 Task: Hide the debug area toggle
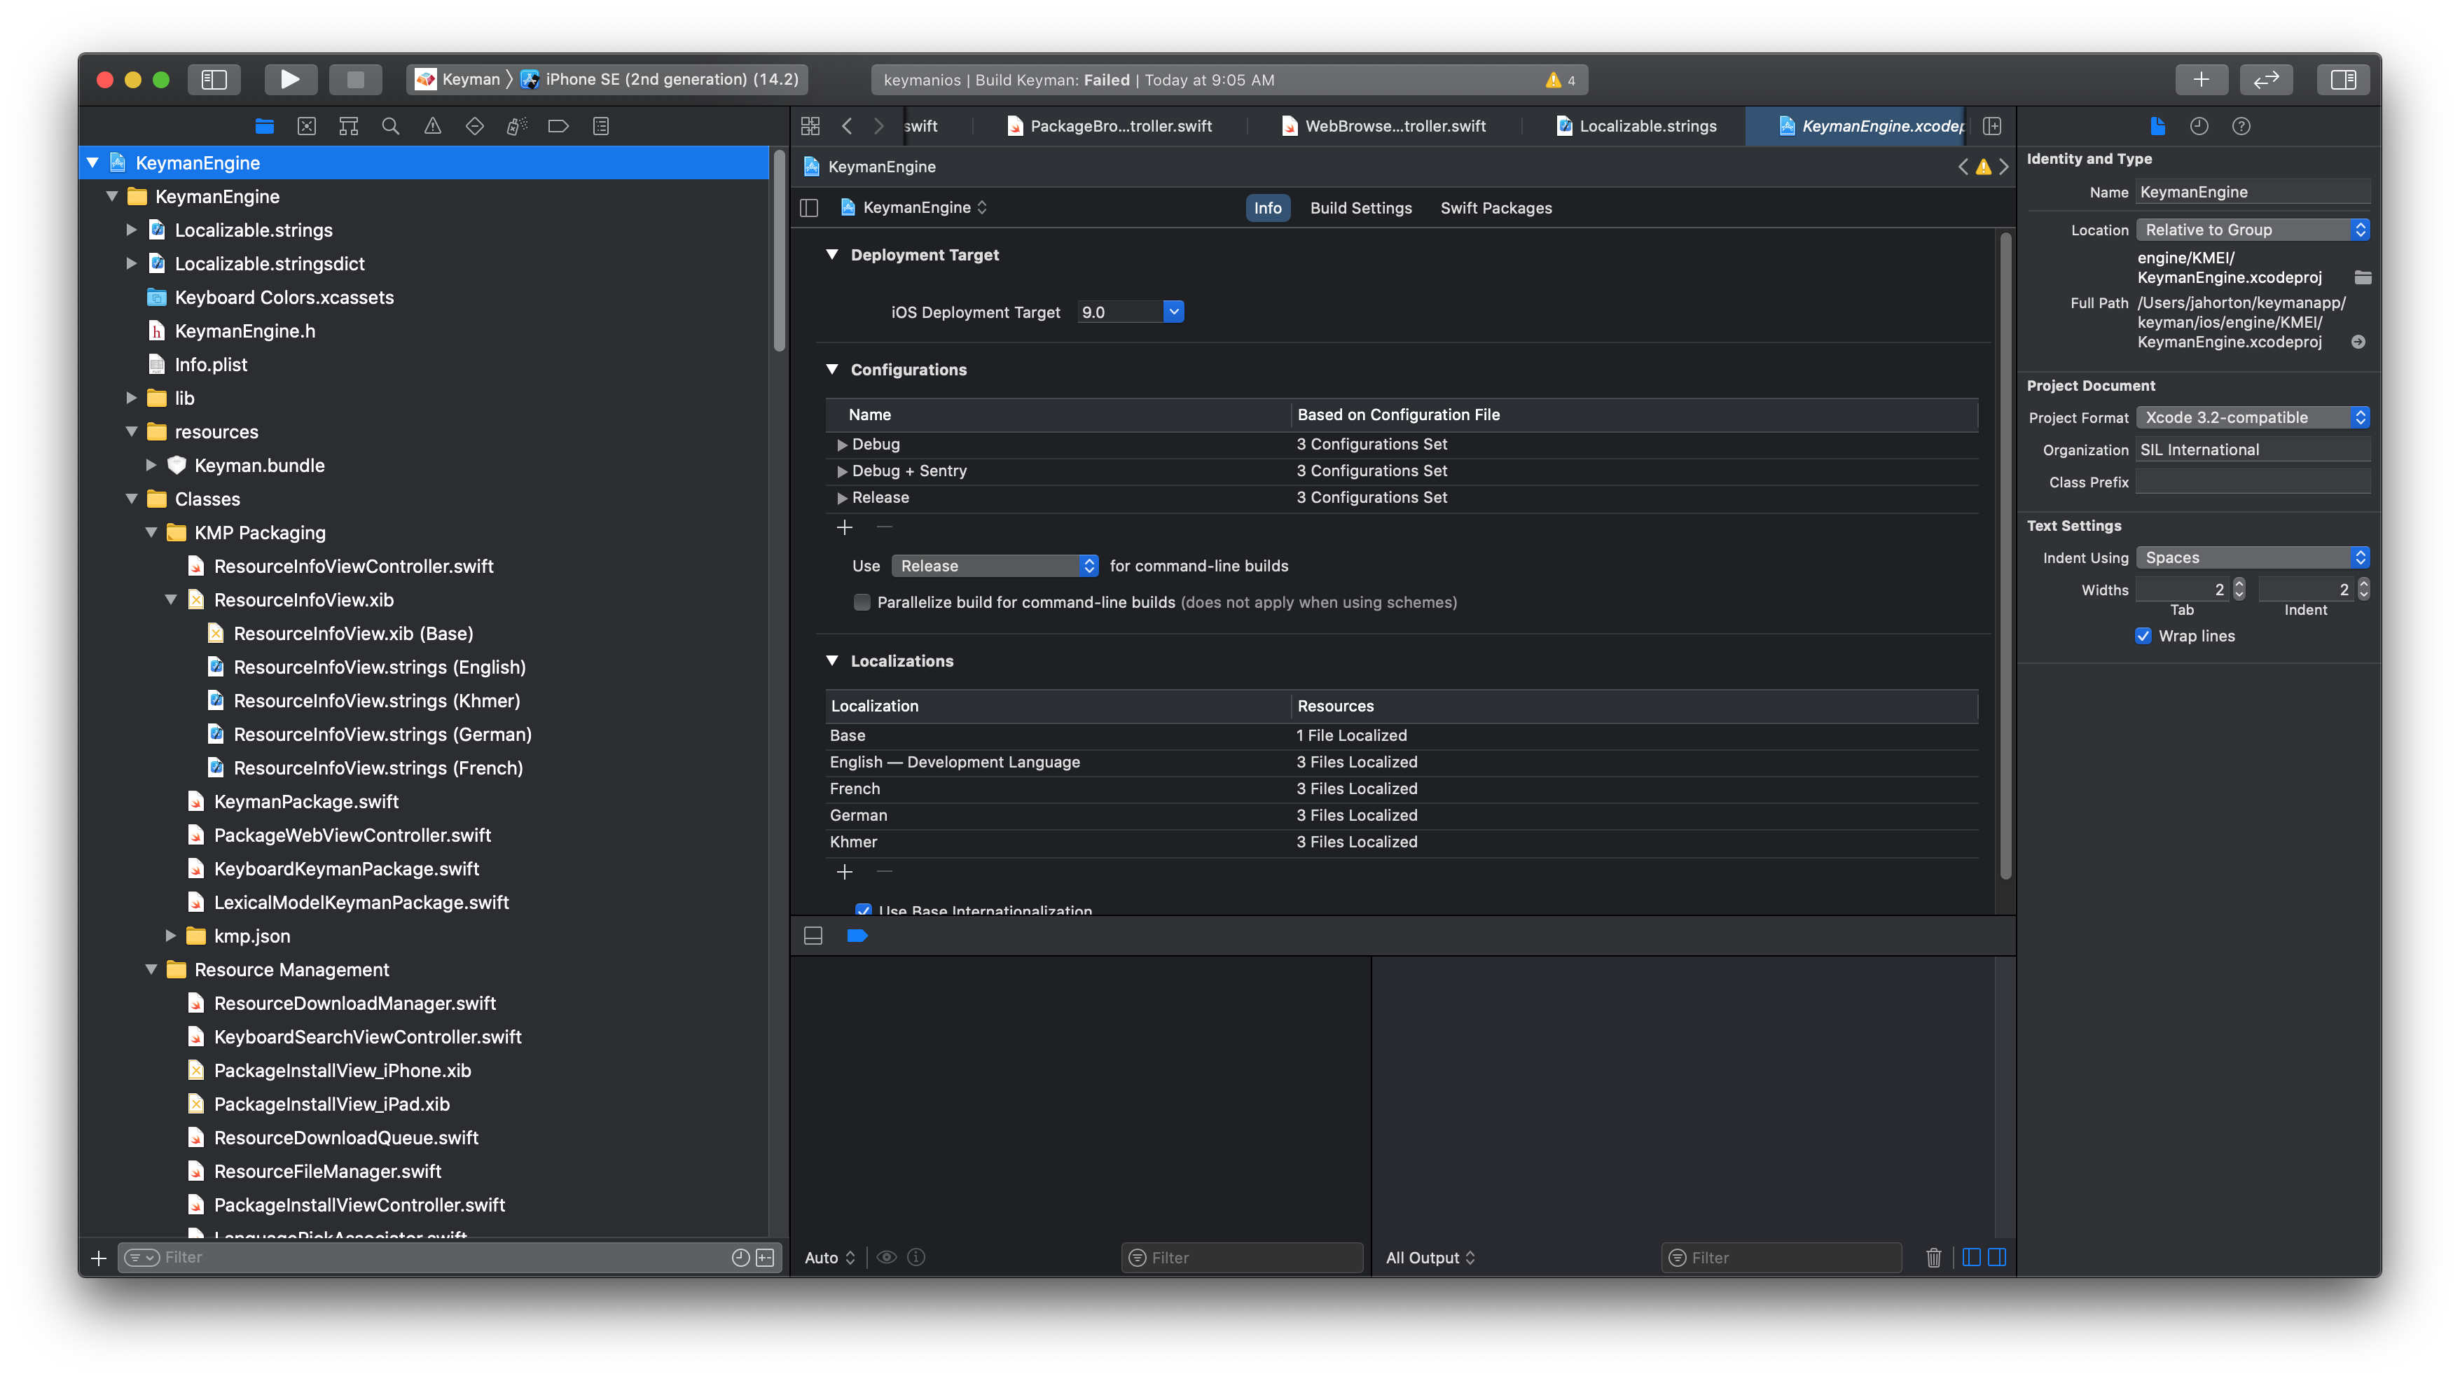point(814,936)
